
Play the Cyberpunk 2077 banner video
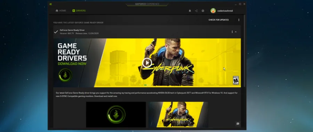pyautogui.click(x=147, y=63)
